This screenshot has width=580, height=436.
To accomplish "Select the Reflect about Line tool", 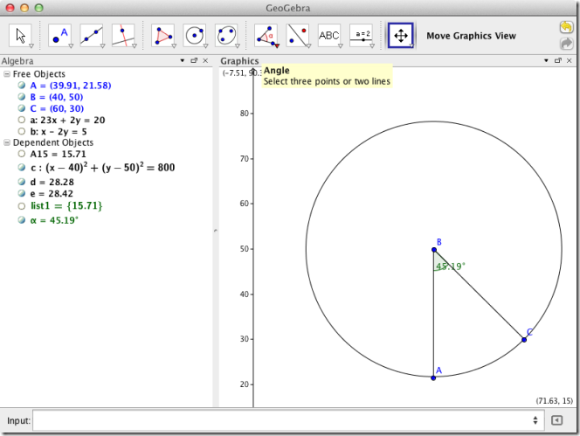I will click(298, 36).
